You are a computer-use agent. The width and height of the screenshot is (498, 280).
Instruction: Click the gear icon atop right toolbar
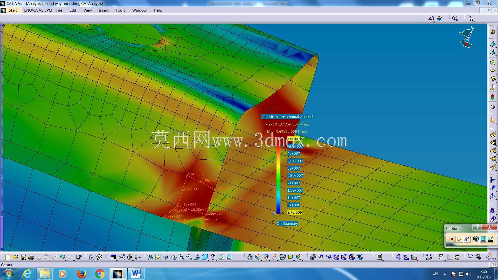tap(493, 32)
